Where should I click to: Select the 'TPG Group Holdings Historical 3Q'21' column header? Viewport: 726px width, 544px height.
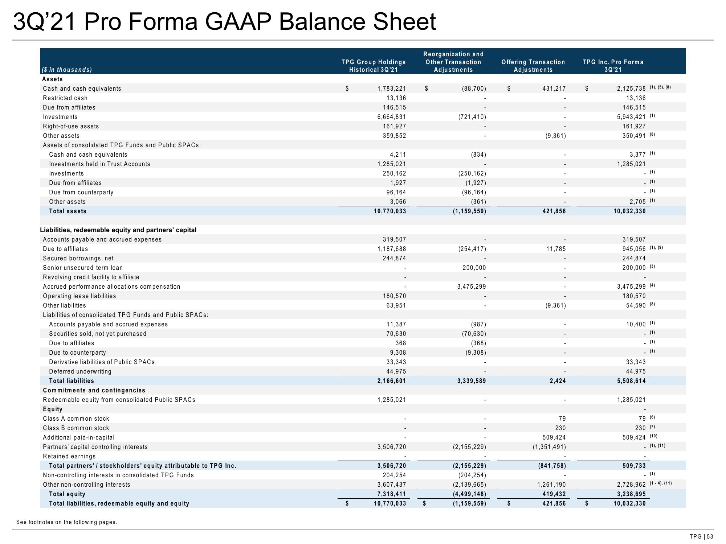click(374, 66)
